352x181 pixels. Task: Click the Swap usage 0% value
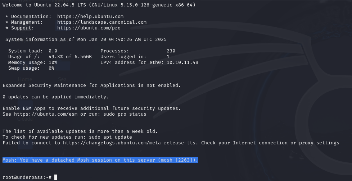tap(51, 68)
